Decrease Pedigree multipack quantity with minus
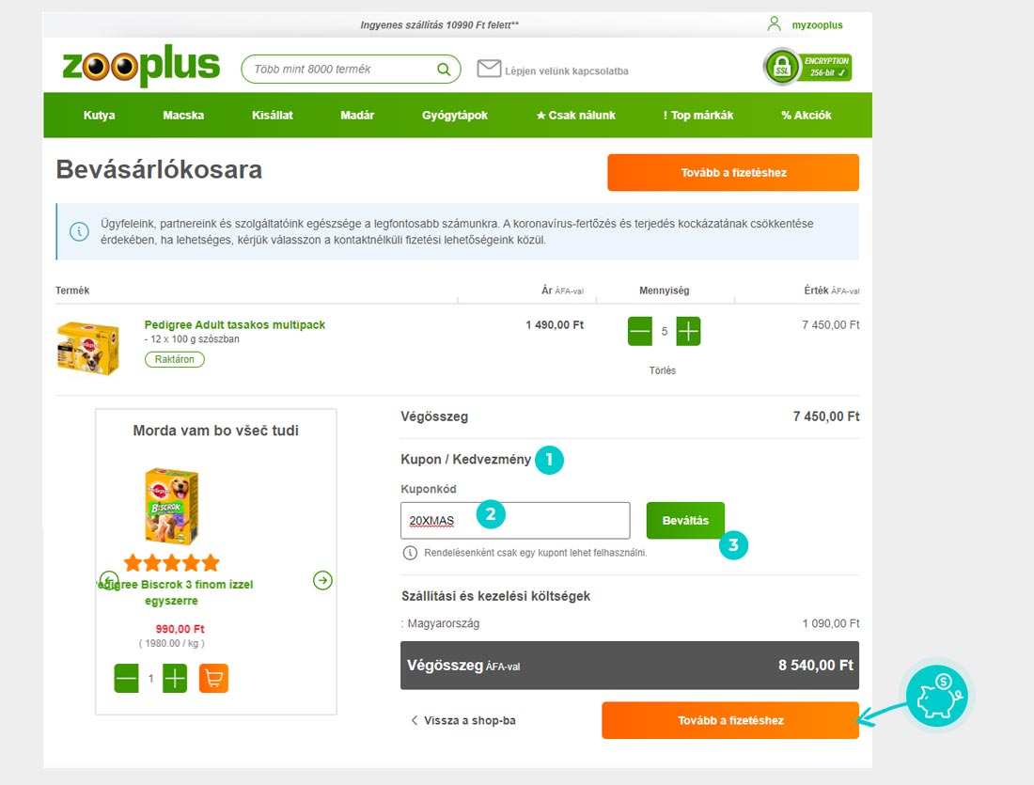 [639, 331]
